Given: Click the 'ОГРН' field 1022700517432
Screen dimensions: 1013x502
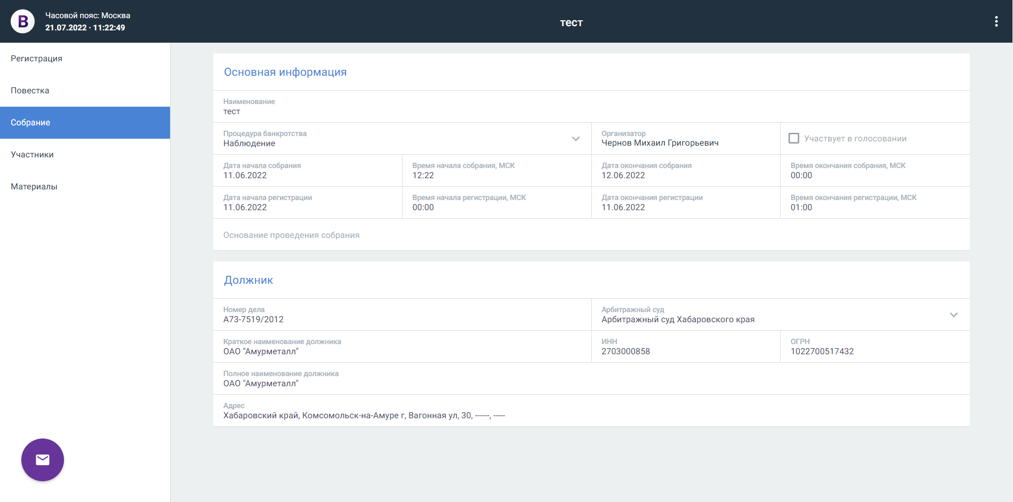Looking at the screenshot, I should [x=875, y=347].
